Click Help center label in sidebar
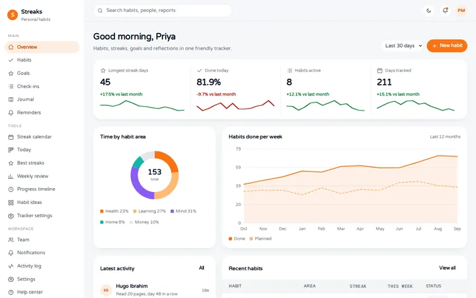 coord(30,292)
